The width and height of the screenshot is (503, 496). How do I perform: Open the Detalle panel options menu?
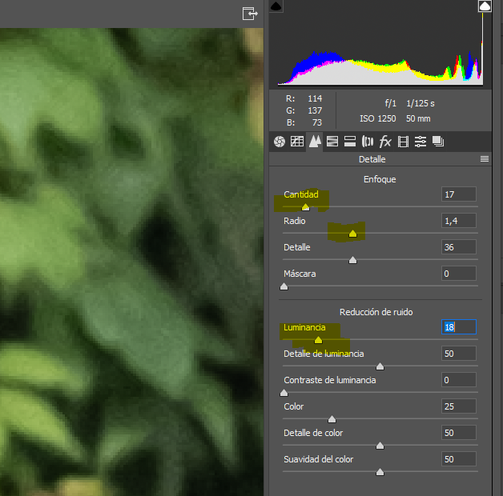tap(485, 159)
